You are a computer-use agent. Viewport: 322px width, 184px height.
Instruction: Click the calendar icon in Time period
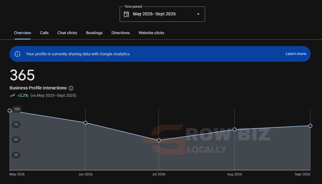(126, 14)
